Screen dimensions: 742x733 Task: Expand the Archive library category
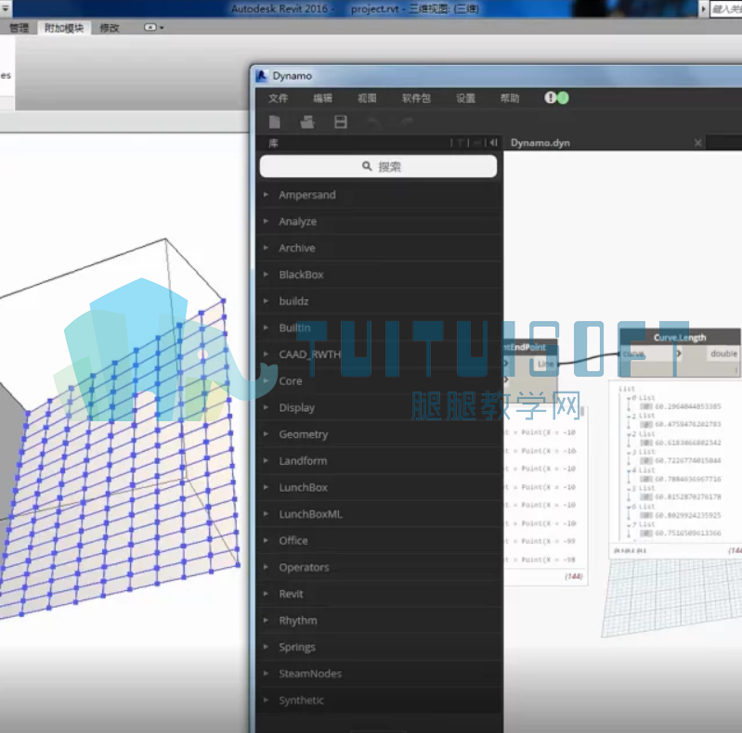tap(380, 248)
